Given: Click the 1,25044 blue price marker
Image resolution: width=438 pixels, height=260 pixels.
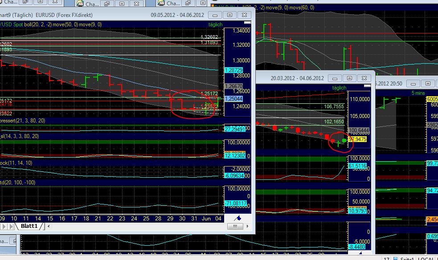Looking at the screenshot, I should 233,99.
